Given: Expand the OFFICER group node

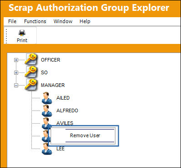Looking at the screenshot, I should point(16,60).
